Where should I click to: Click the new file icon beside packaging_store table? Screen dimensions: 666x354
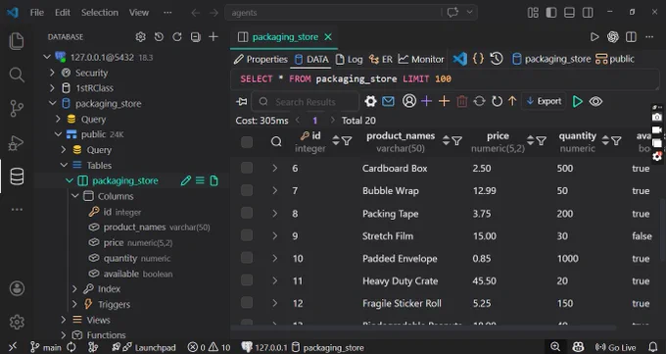pos(214,180)
